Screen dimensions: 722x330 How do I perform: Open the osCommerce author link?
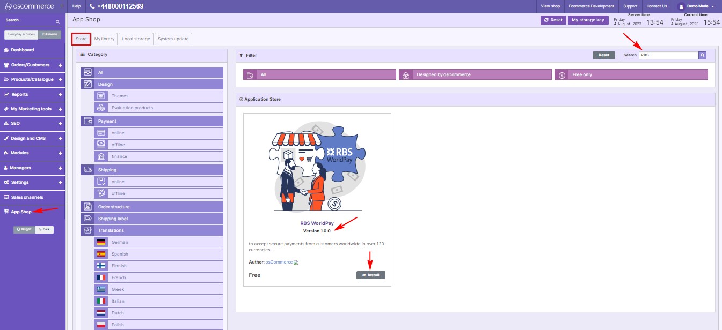click(278, 262)
